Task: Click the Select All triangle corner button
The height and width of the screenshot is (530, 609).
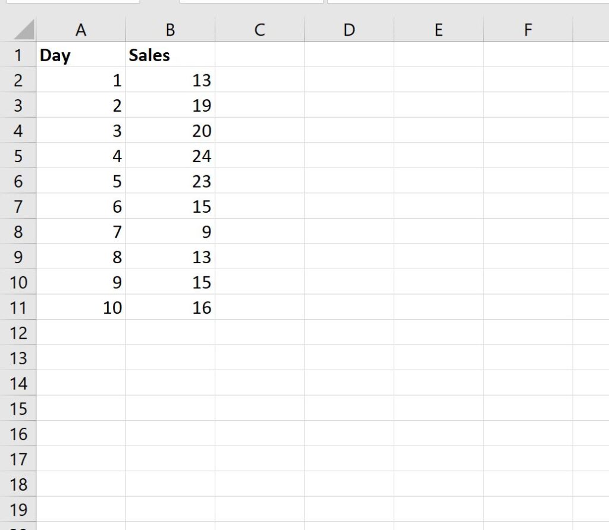Action: click(20, 29)
